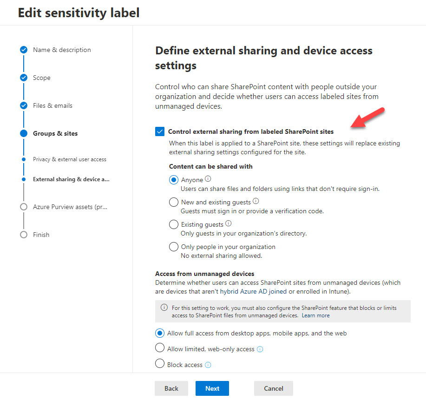
Task: Click the Back button
Action: point(171,388)
